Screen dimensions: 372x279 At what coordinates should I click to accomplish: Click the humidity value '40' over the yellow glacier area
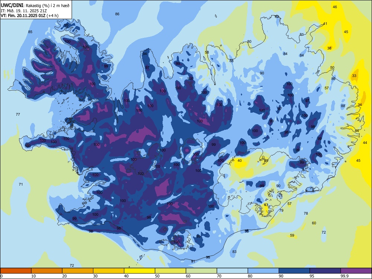click(240, 161)
